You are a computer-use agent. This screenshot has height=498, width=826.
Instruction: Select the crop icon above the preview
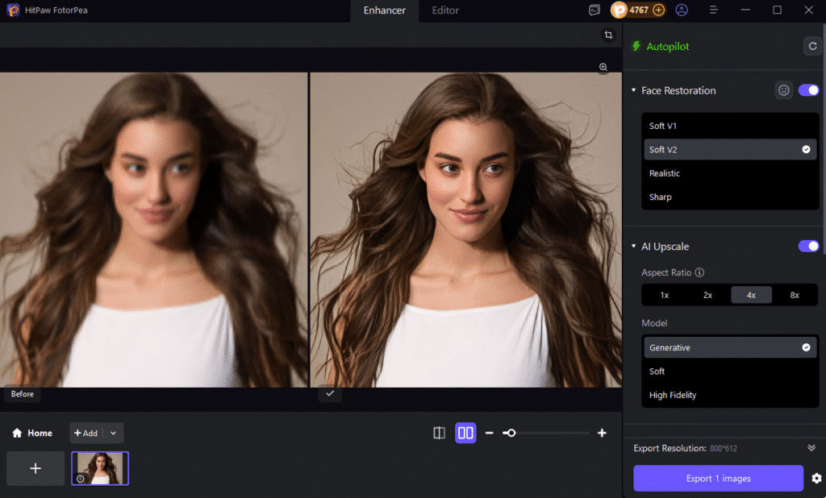pos(609,35)
